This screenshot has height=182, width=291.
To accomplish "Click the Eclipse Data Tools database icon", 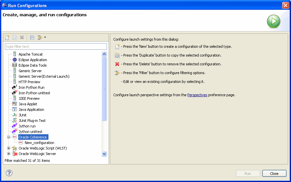I will [15, 65].
